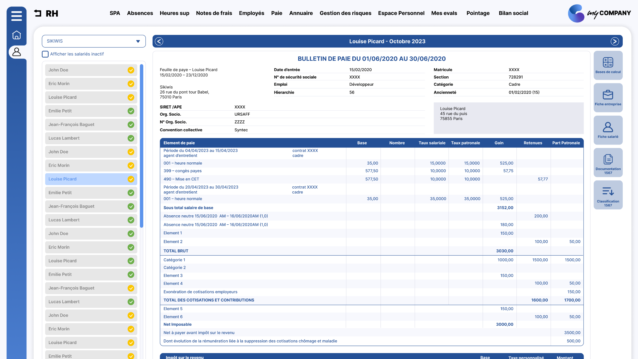Open the Paie menu
Image resolution: width=638 pixels, height=359 pixels.
click(277, 13)
